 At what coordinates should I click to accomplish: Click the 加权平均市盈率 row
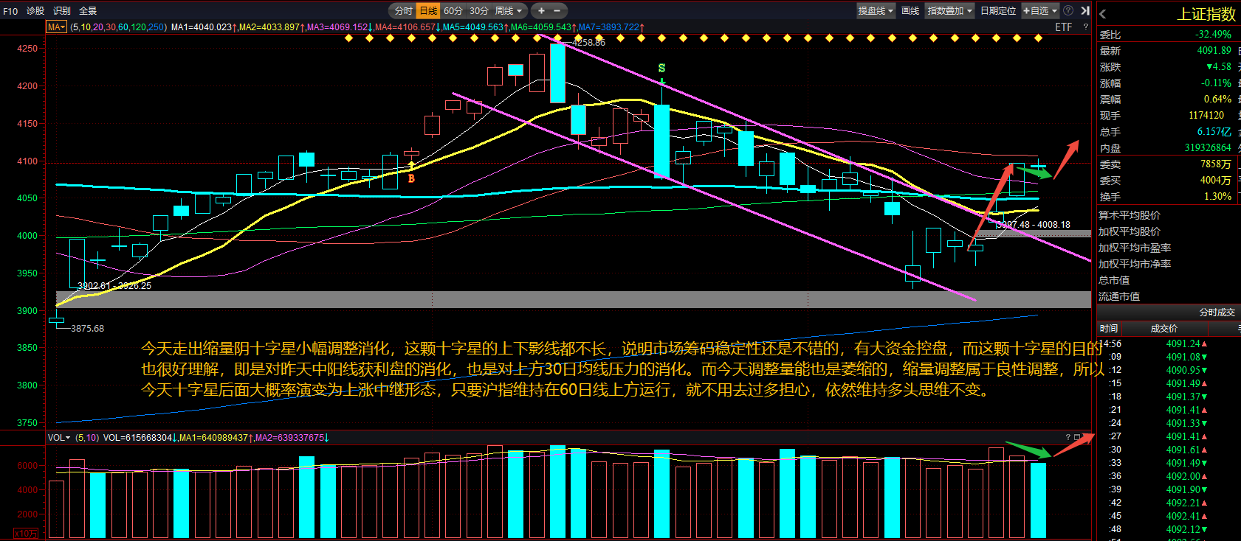(x=1135, y=248)
